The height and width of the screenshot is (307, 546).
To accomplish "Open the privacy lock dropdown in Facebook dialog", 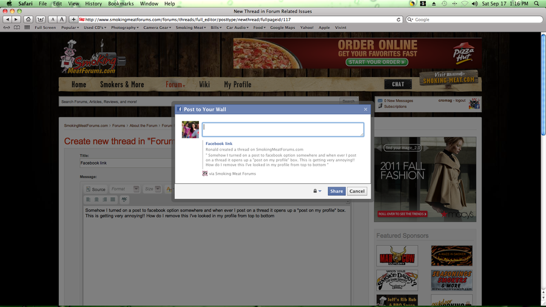I will click(317, 191).
